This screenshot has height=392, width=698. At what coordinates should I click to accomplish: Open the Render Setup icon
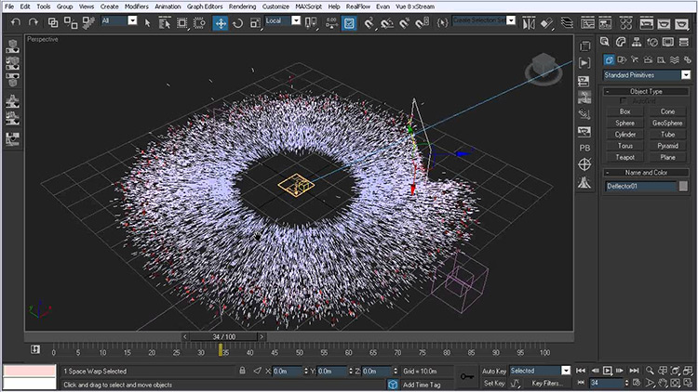(x=647, y=22)
